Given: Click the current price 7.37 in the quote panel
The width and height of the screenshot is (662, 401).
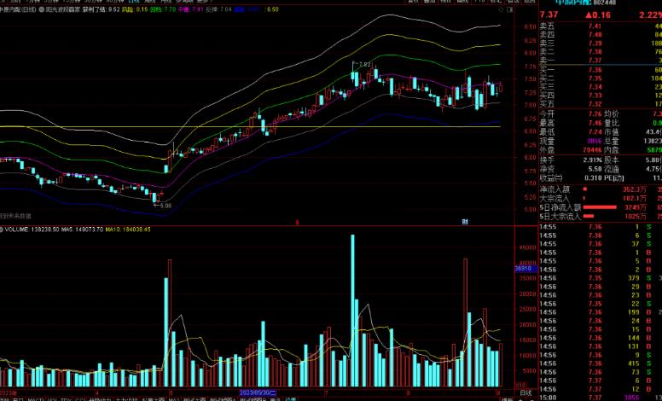Looking at the screenshot, I should [549, 15].
